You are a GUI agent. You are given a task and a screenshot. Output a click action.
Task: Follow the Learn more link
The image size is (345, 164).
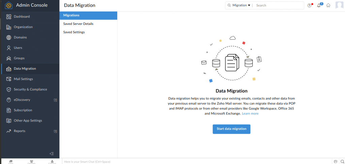coord(250,113)
